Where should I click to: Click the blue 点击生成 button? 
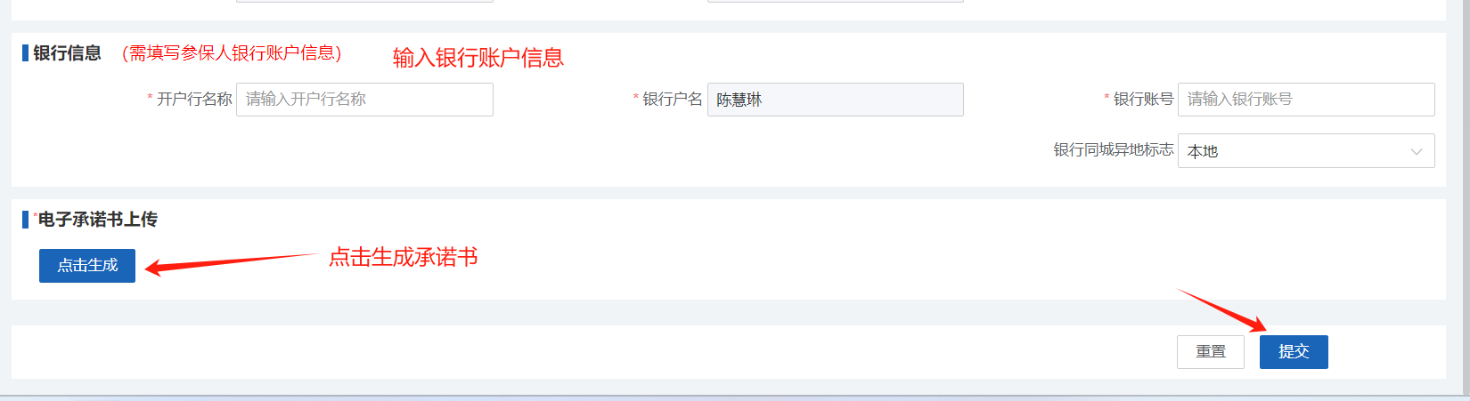click(87, 266)
